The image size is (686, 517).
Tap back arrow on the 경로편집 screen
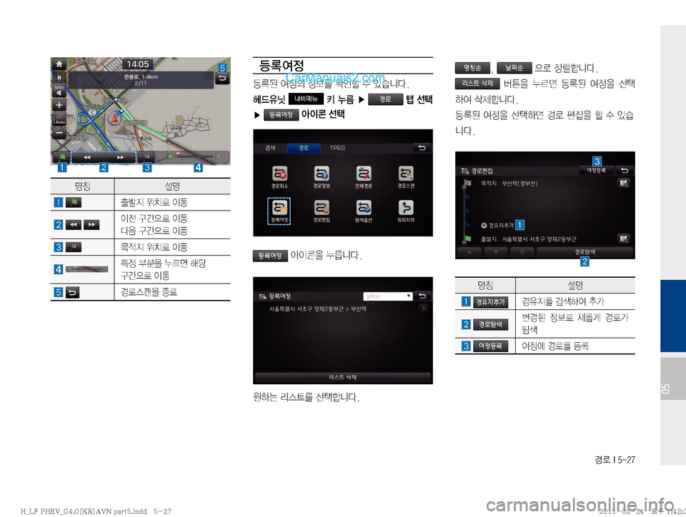click(x=625, y=171)
